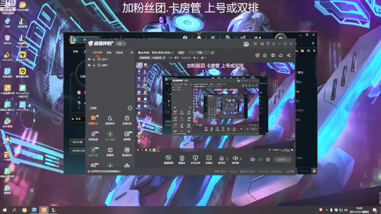The image size is (381, 214).
Task: Open the 弹幕助手 tool in the toolbox
Action: [93, 120]
